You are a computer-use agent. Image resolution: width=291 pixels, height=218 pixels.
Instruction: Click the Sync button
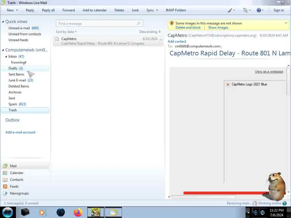150,10
